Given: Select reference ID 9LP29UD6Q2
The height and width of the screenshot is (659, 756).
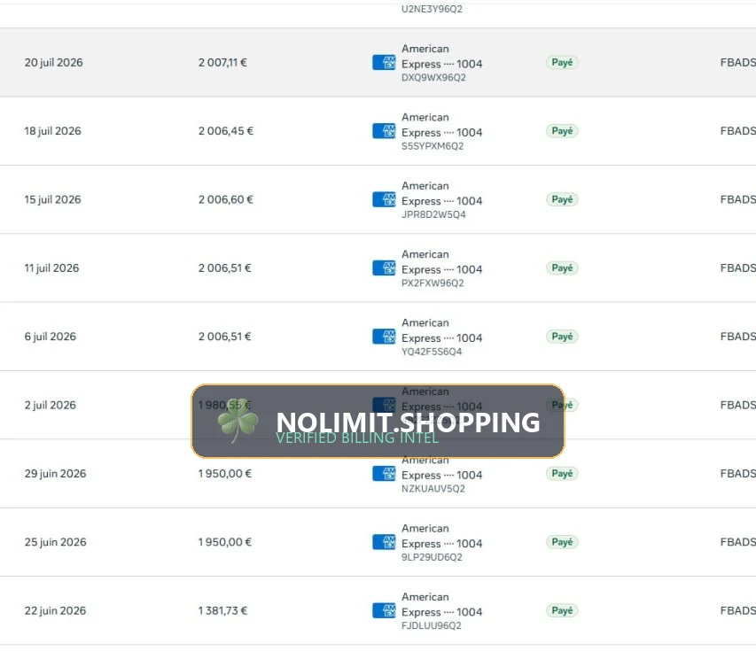Looking at the screenshot, I should 432,557.
